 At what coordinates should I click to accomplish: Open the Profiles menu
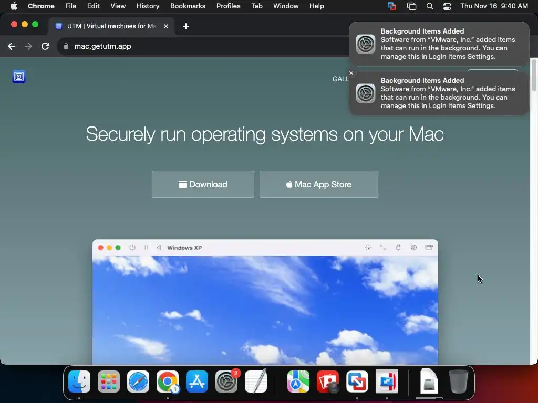pos(228,6)
